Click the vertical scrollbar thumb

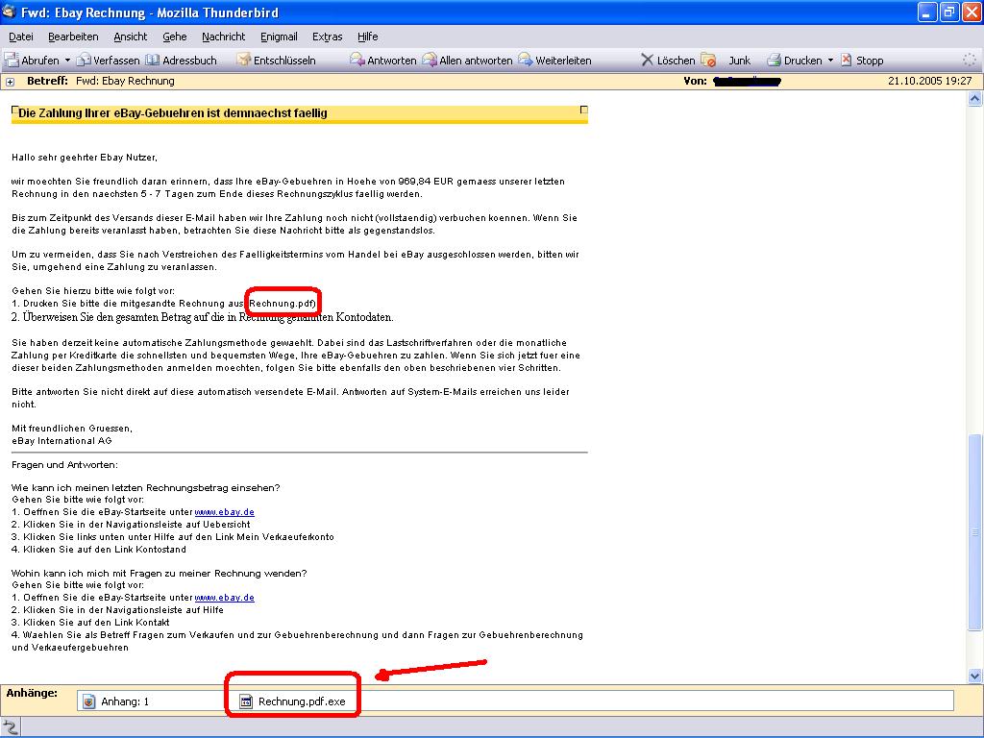click(x=974, y=532)
